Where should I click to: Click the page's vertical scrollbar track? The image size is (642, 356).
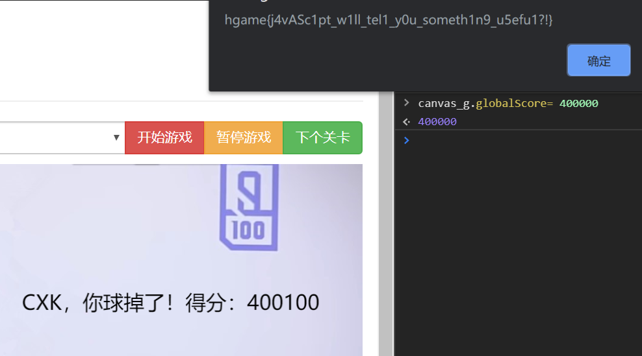point(385,227)
